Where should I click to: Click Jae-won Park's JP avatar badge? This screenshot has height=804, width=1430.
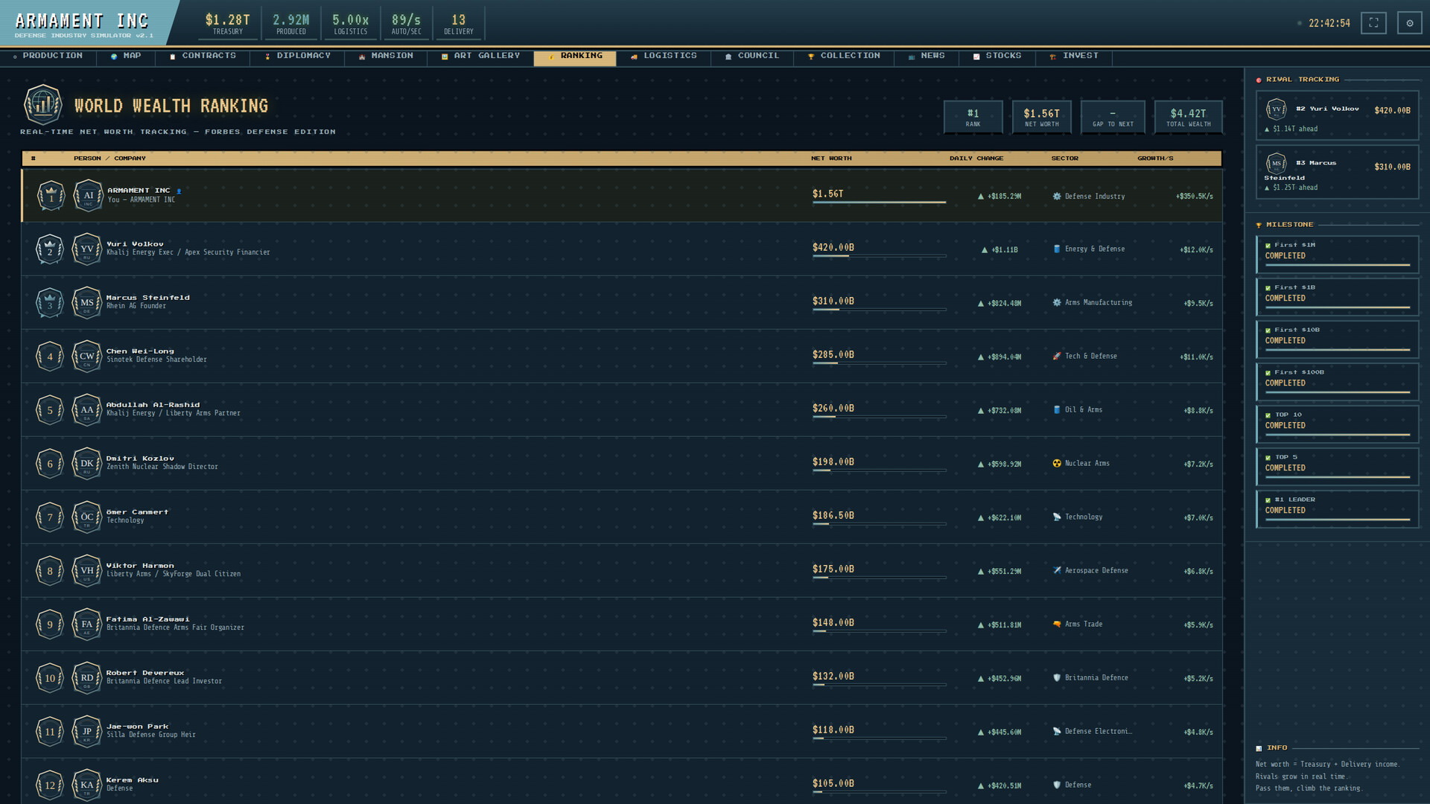tap(87, 732)
